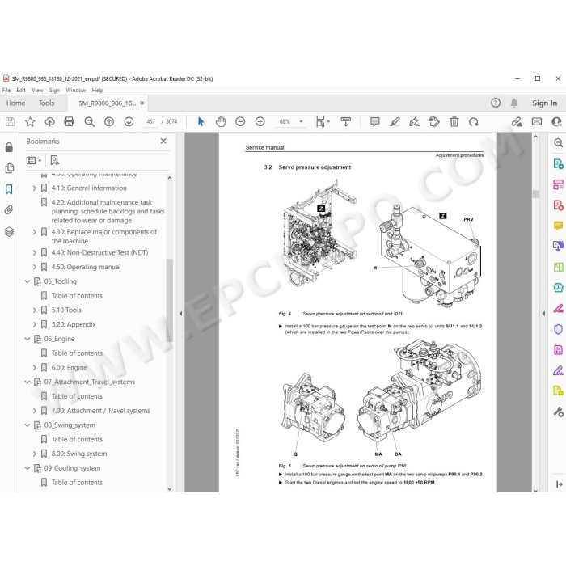Open the Help question mark icon
566x566 pixels.
tap(496, 103)
